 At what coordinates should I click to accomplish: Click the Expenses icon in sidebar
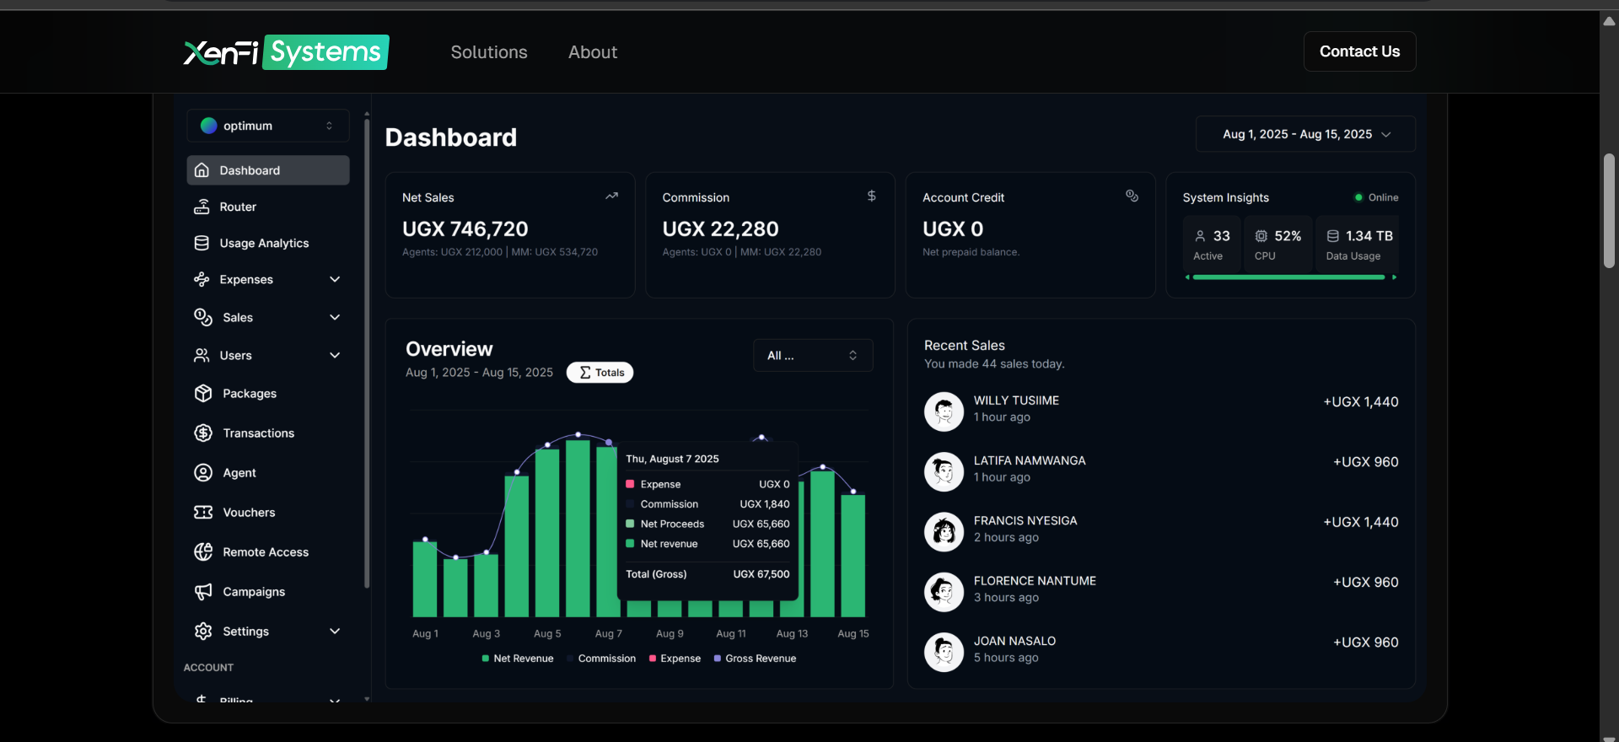click(x=202, y=279)
